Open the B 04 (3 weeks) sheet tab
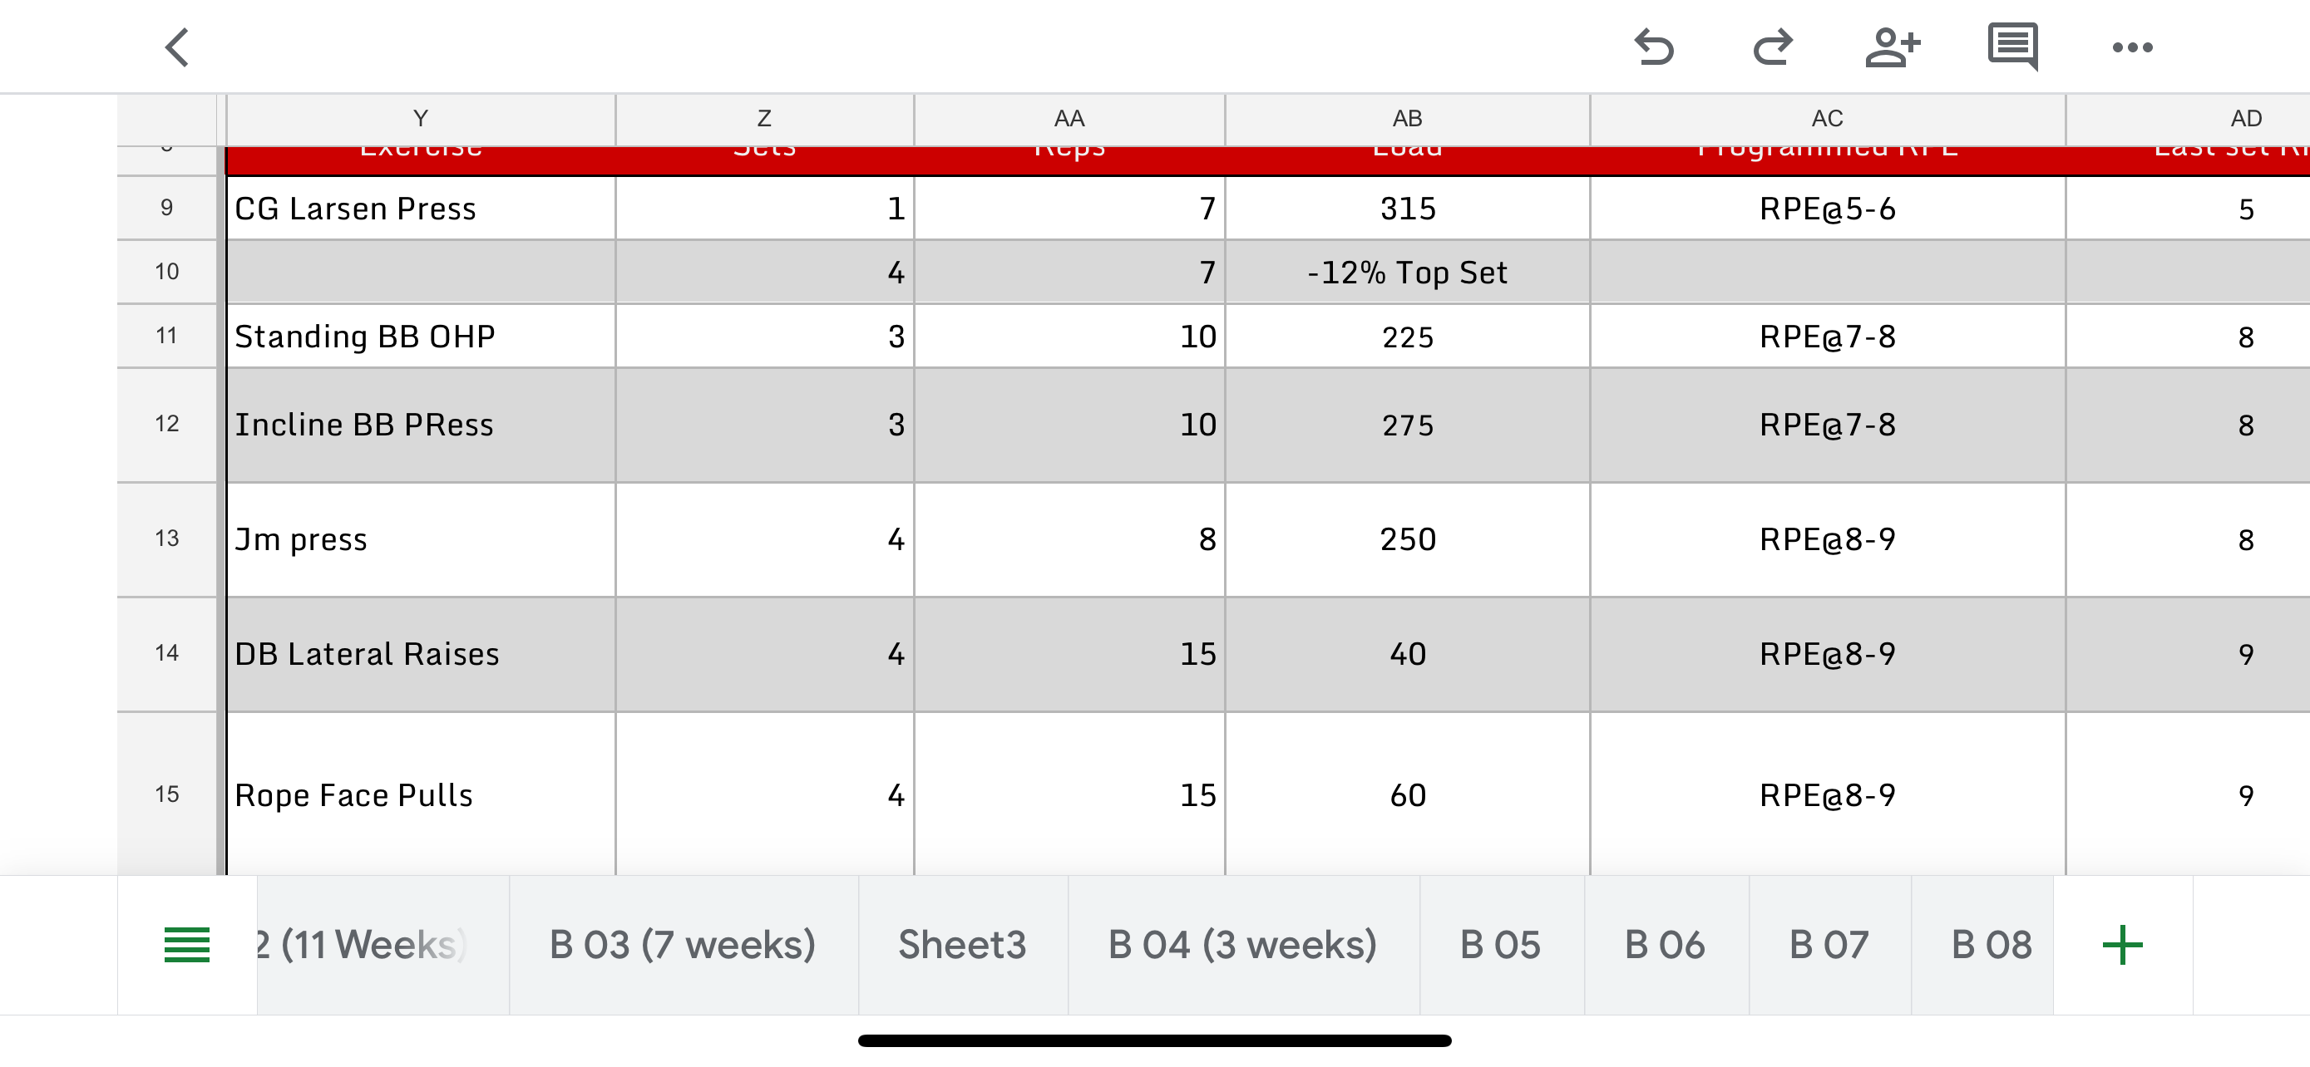Screen dimensions: 2310x1067 click(1242, 945)
